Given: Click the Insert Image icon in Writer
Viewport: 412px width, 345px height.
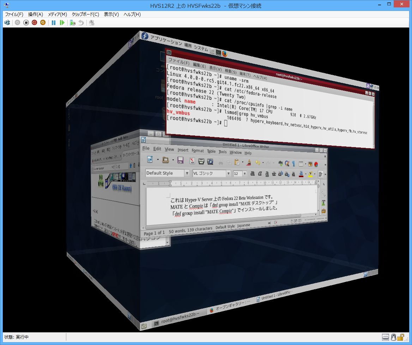Looking at the screenshot, I should pos(310,164).
